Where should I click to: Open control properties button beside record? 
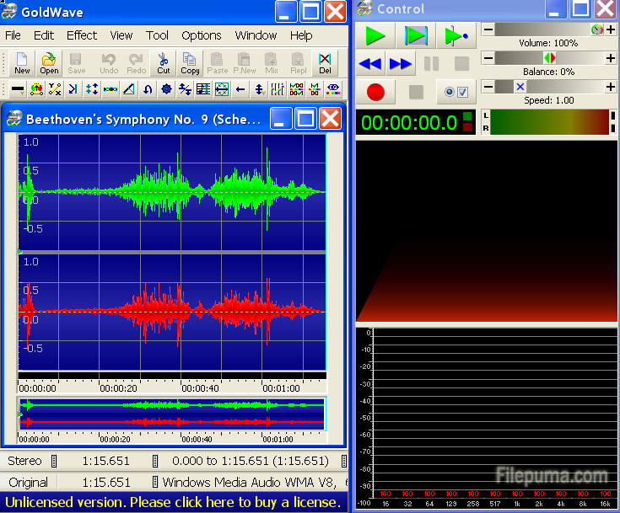point(456,91)
